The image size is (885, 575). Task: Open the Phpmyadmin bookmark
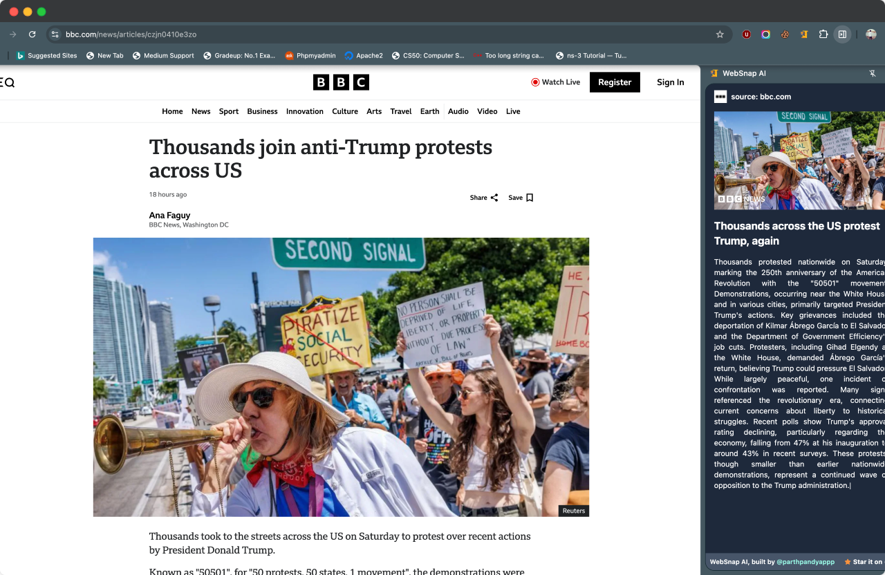coord(310,55)
